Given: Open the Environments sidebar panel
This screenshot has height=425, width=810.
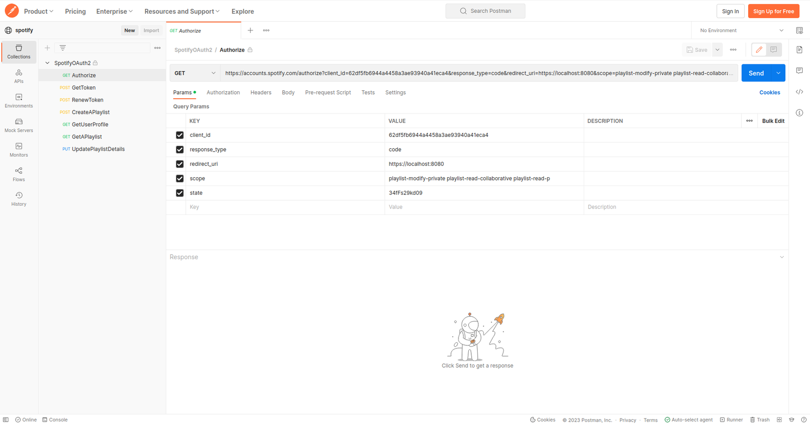Looking at the screenshot, I should (19, 101).
